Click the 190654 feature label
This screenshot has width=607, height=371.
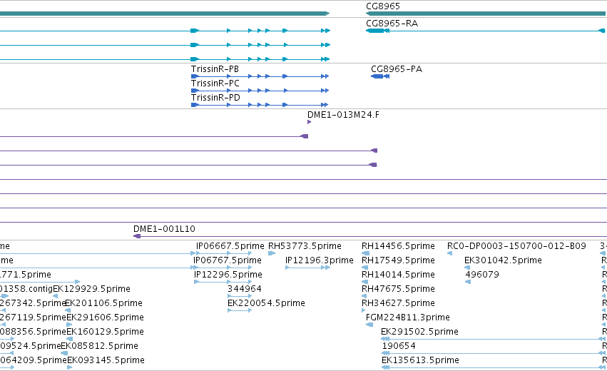(x=399, y=346)
